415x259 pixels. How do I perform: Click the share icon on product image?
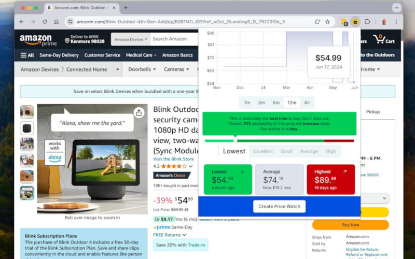point(139,113)
